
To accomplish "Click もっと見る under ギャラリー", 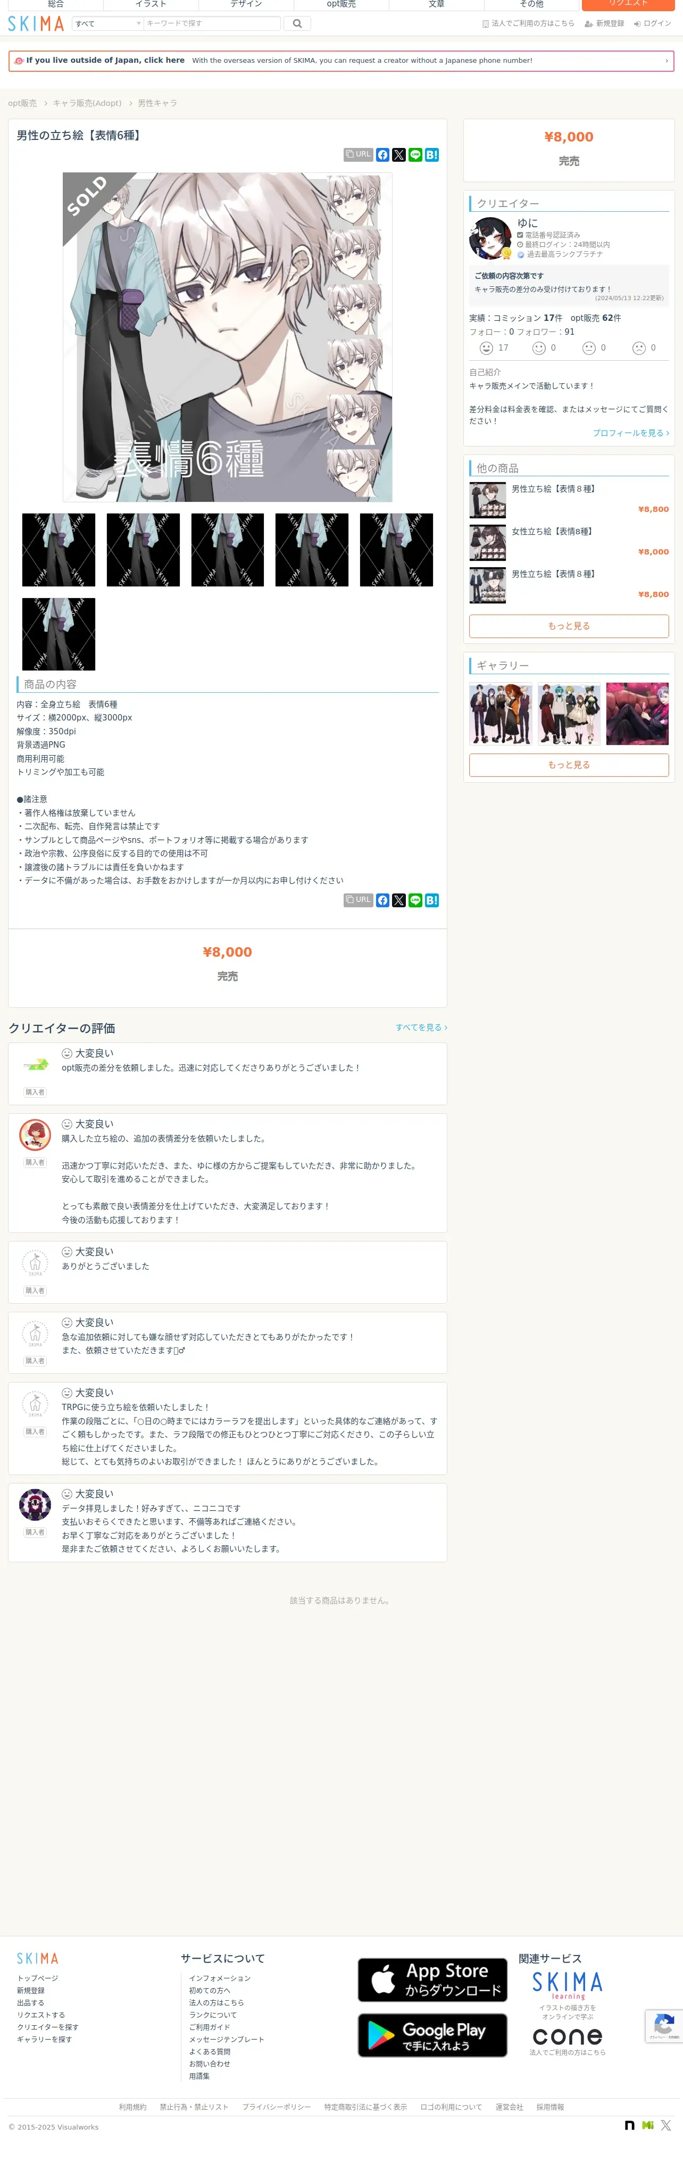I will pyautogui.click(x=569, y=765).
